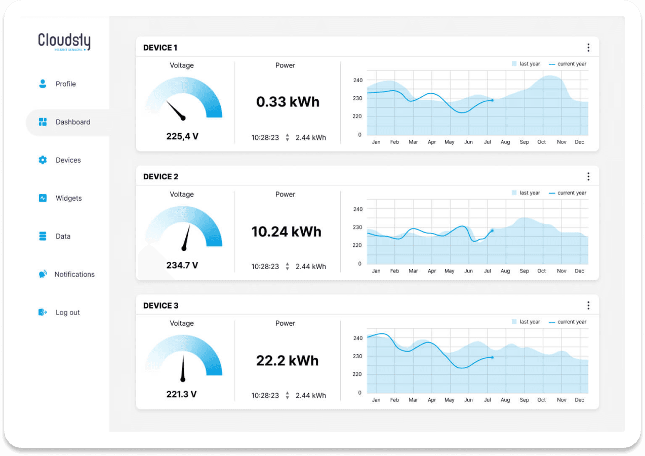Screen dimensions: 645x456
Task: Open Devices via the gear icon
Action: click(x=43, y=160)
